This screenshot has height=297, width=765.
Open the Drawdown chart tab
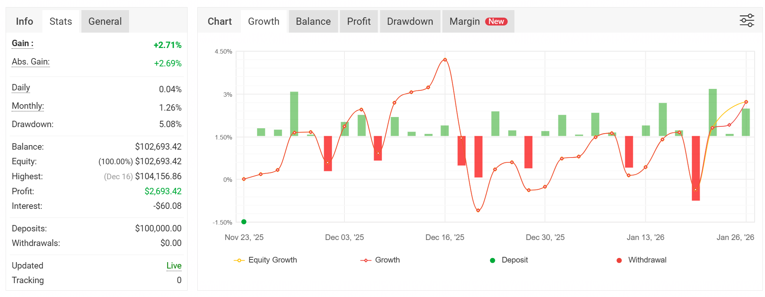[410, 21]
